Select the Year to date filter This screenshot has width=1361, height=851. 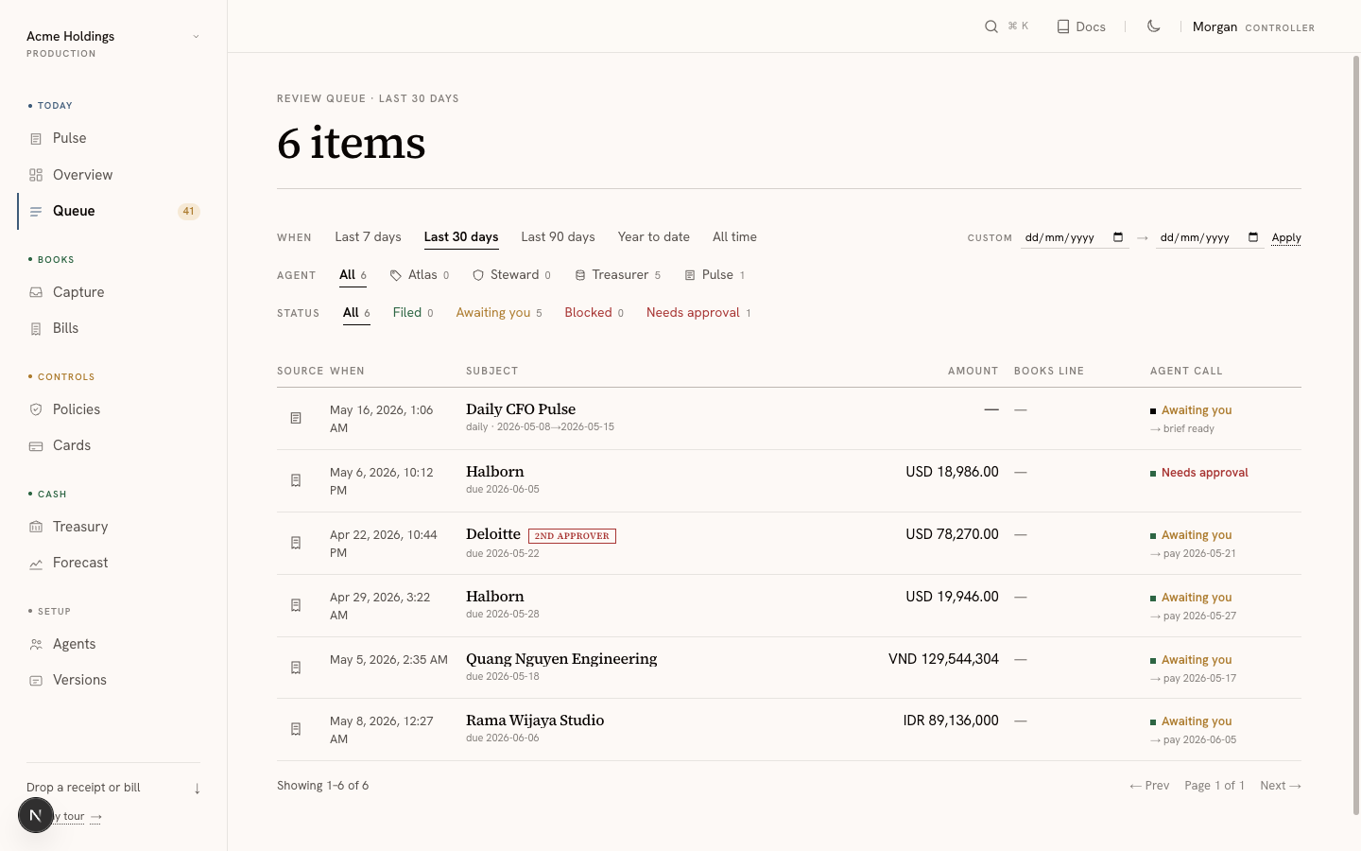(x=654, y=237)
